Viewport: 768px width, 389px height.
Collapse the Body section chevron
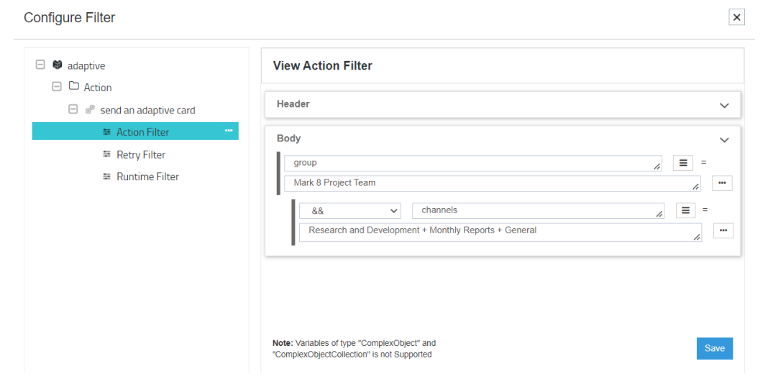(724, 140)
